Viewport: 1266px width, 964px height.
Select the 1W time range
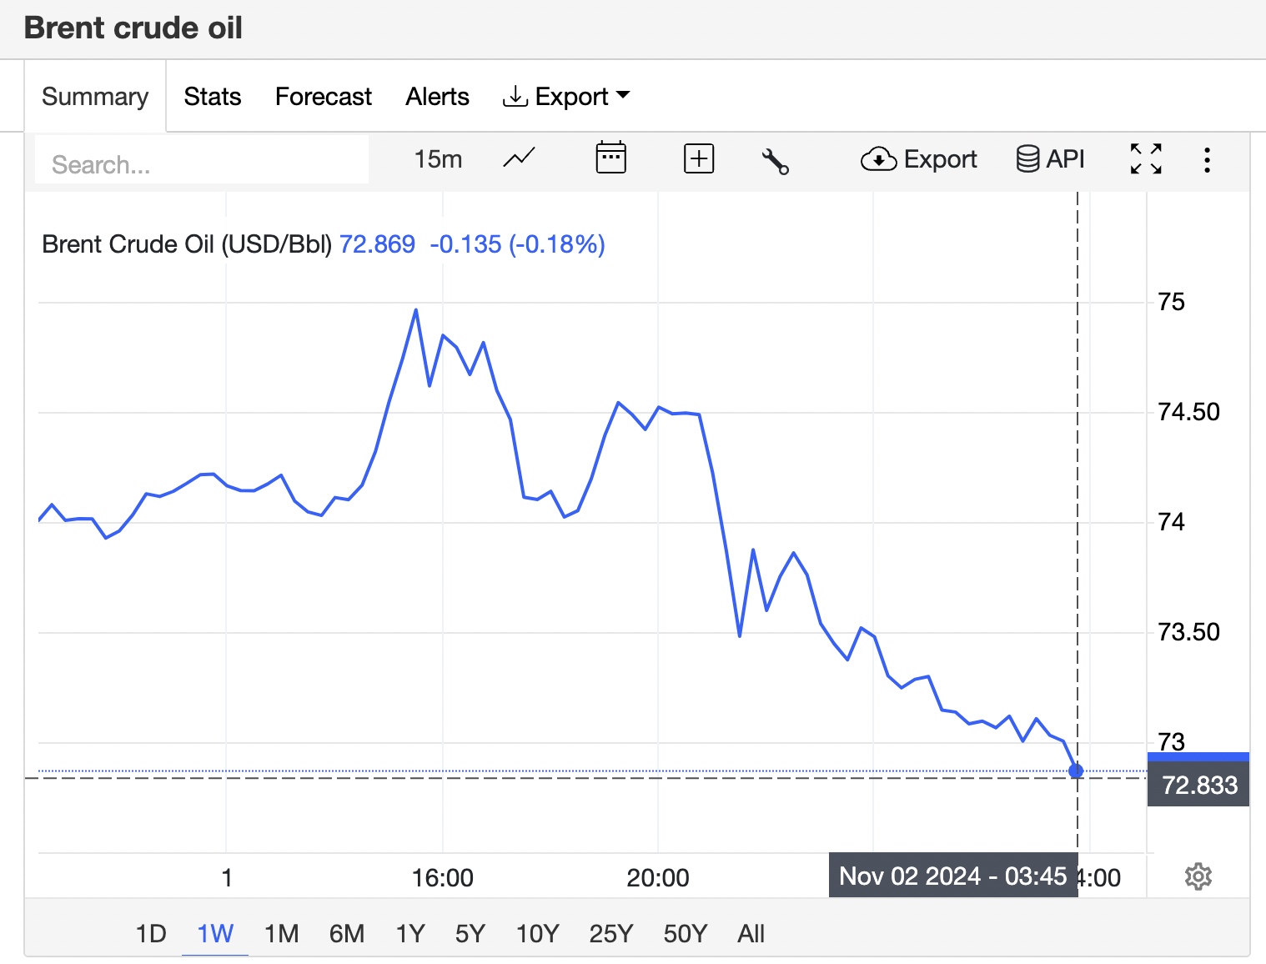[215, 933]
